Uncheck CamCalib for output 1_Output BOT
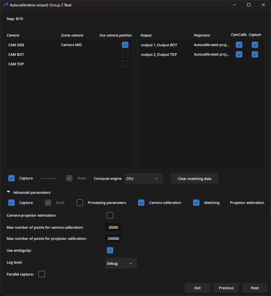Screen dimensions: 271x296 [x=239, y=45]
